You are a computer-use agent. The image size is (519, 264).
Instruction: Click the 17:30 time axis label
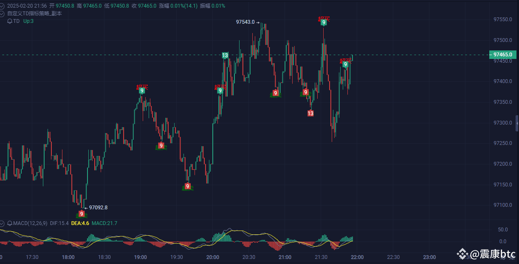point(32,257)
